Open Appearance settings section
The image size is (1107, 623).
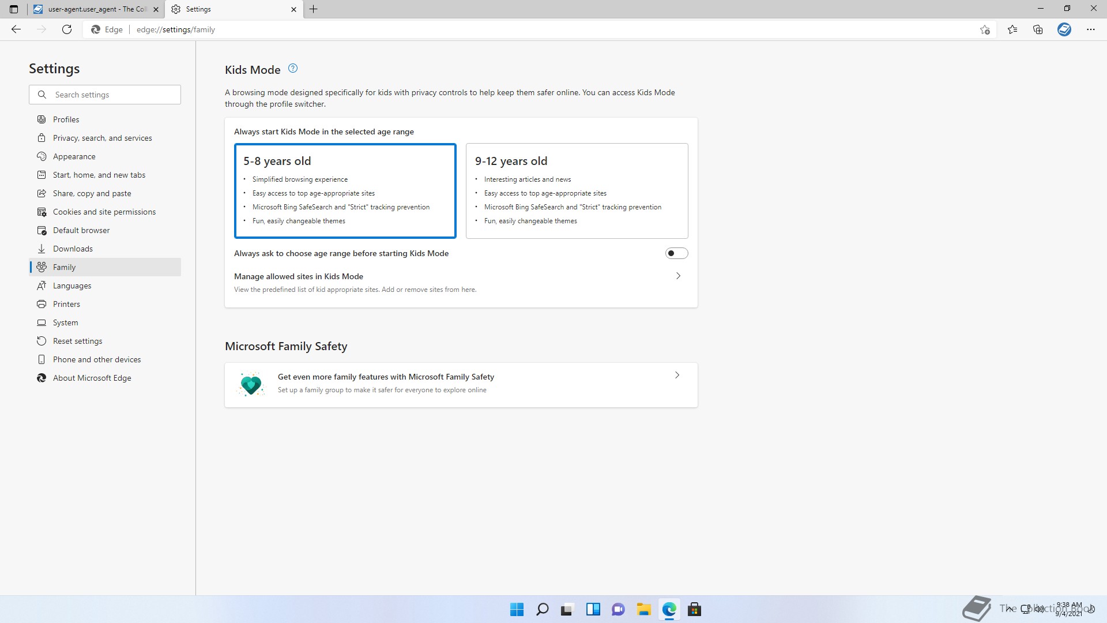tap(105, 156)
